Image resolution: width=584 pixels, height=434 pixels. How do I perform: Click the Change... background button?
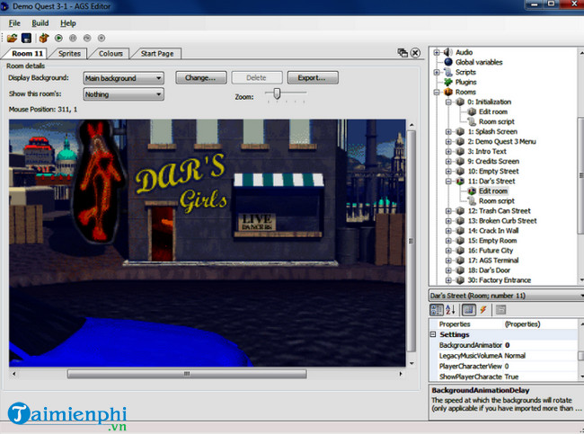[200, 78]
